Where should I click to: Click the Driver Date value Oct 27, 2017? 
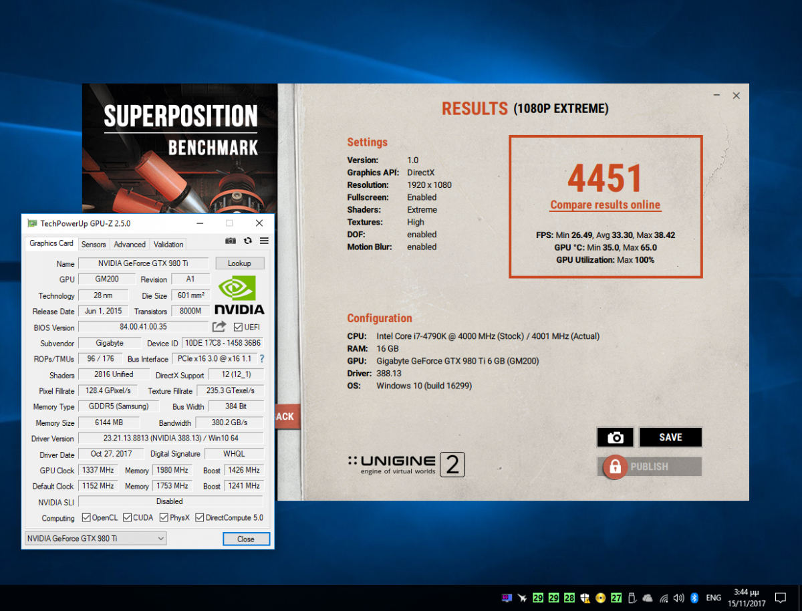110,454
